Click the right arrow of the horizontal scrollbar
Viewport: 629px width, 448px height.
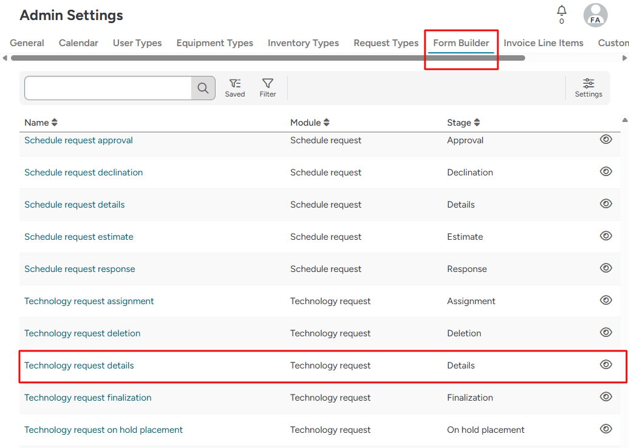625,57
